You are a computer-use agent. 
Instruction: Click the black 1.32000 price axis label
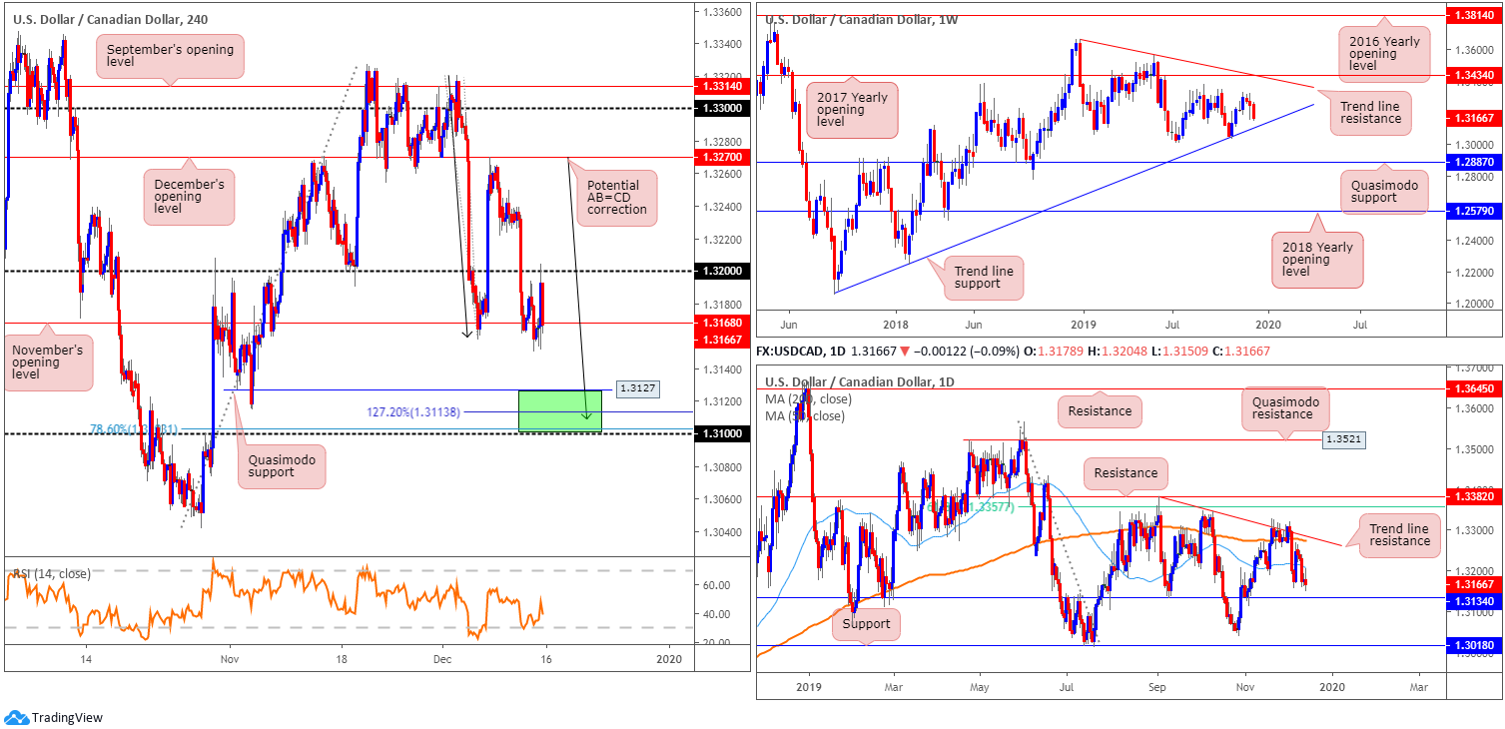click(722, 271)
